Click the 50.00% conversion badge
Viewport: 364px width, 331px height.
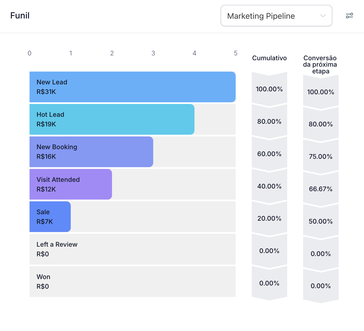[x=321, y=221]
